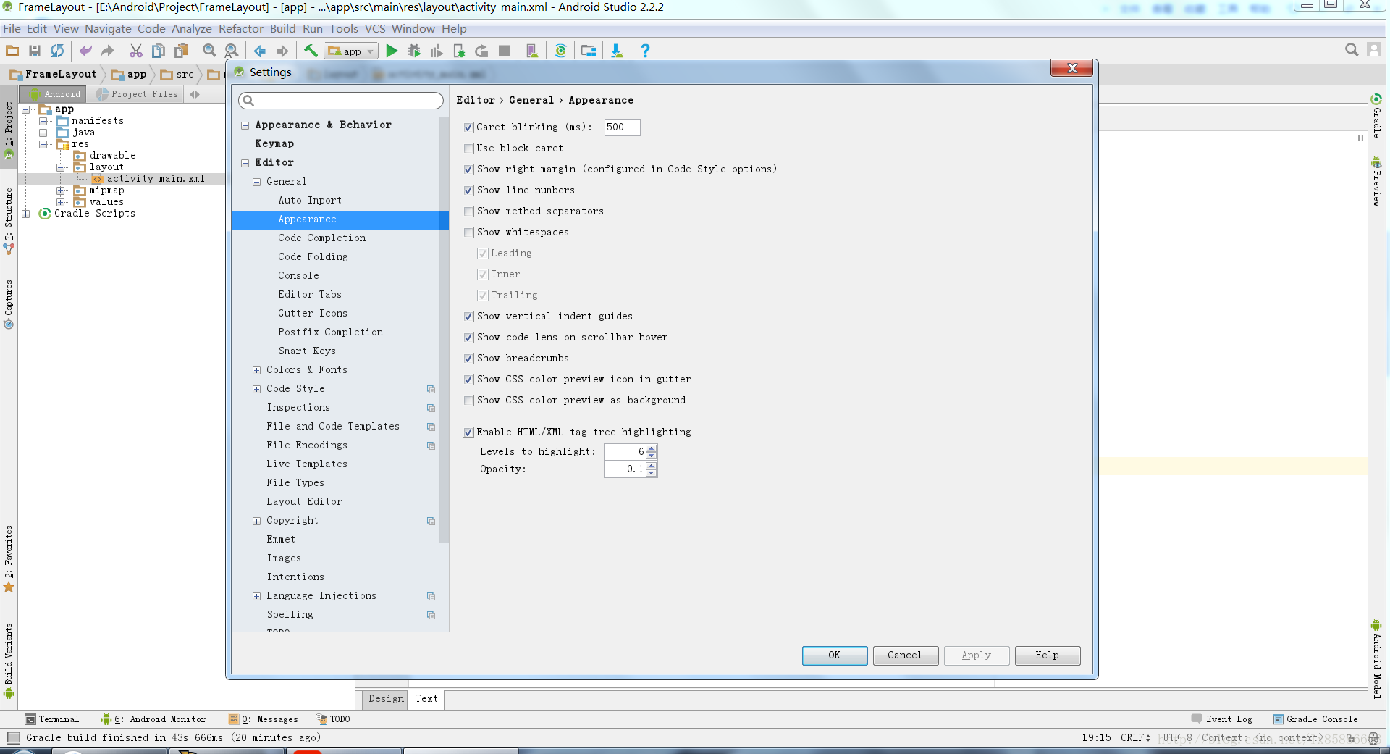The width and height of the screenshot is (1390, 754).
Task: Enable CSS color preview as background
Action: pyautogui.click(x=468, y=401)
